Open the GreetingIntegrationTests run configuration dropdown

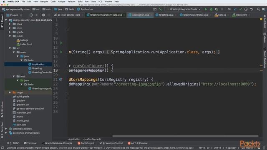pos(184,9)
